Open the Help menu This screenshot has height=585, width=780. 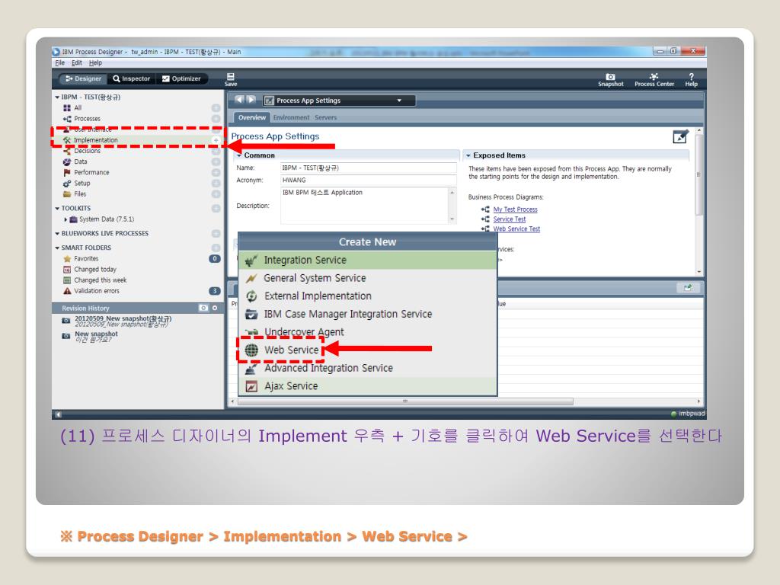pyautogui.click(x=95, y=62)
